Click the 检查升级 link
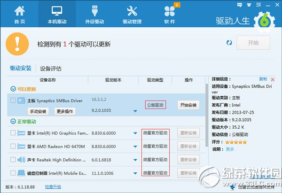 click(x=53, y=187)
